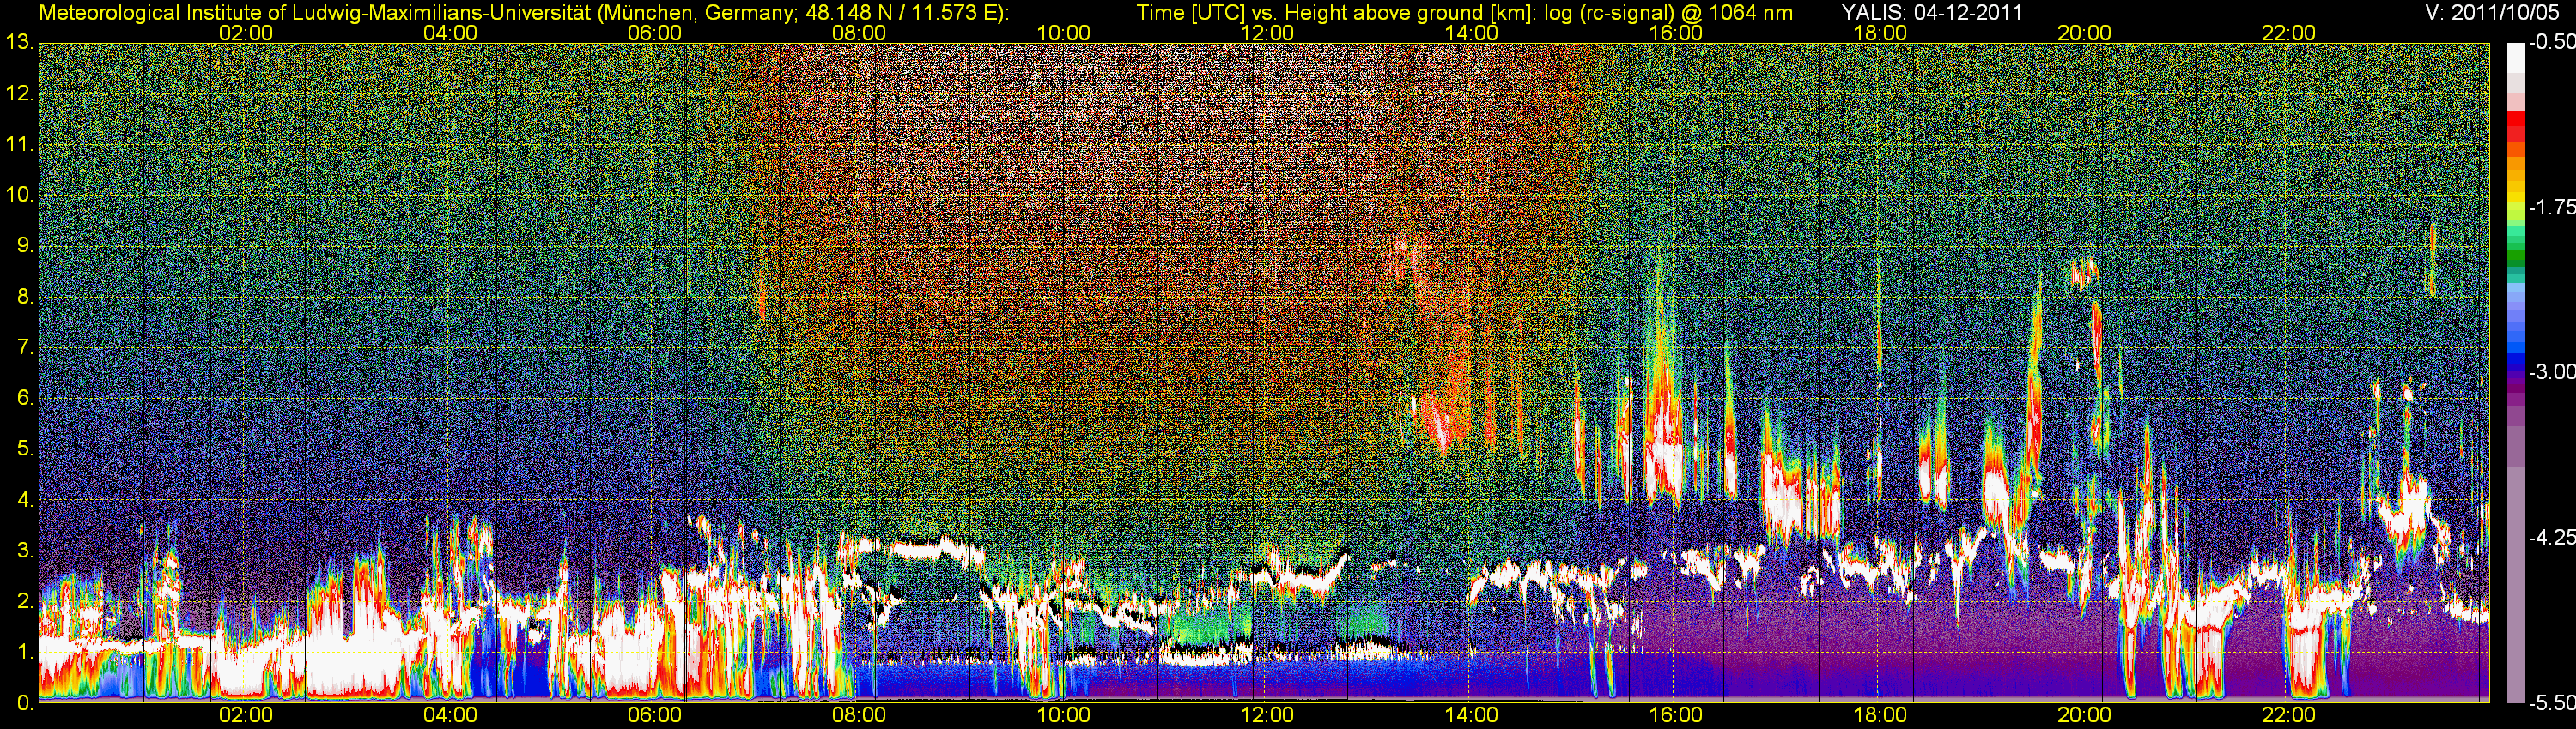2576x729 pixels.
Task: Click 08:00 on the lower time axis
Action: pyautogui.click(x=859, y=716)
